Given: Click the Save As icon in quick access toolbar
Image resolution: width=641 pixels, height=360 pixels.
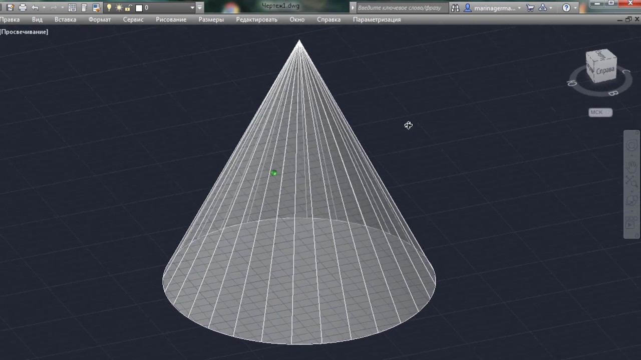Looking at the screenshot, I should point(10,7).
